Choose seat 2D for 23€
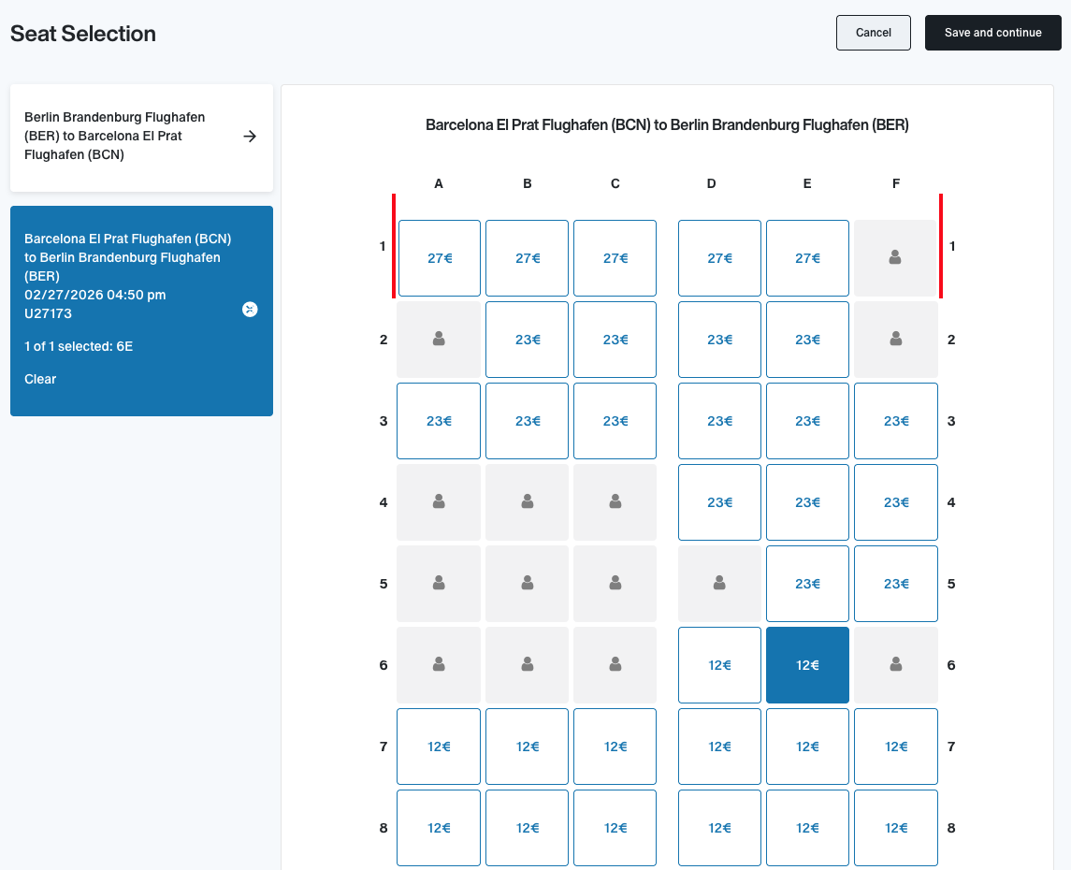This screenshot has height=870, width=1071. coord(719,340)
